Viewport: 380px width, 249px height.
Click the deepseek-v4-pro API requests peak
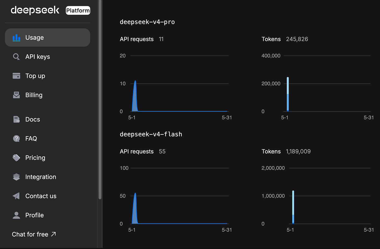135,81
